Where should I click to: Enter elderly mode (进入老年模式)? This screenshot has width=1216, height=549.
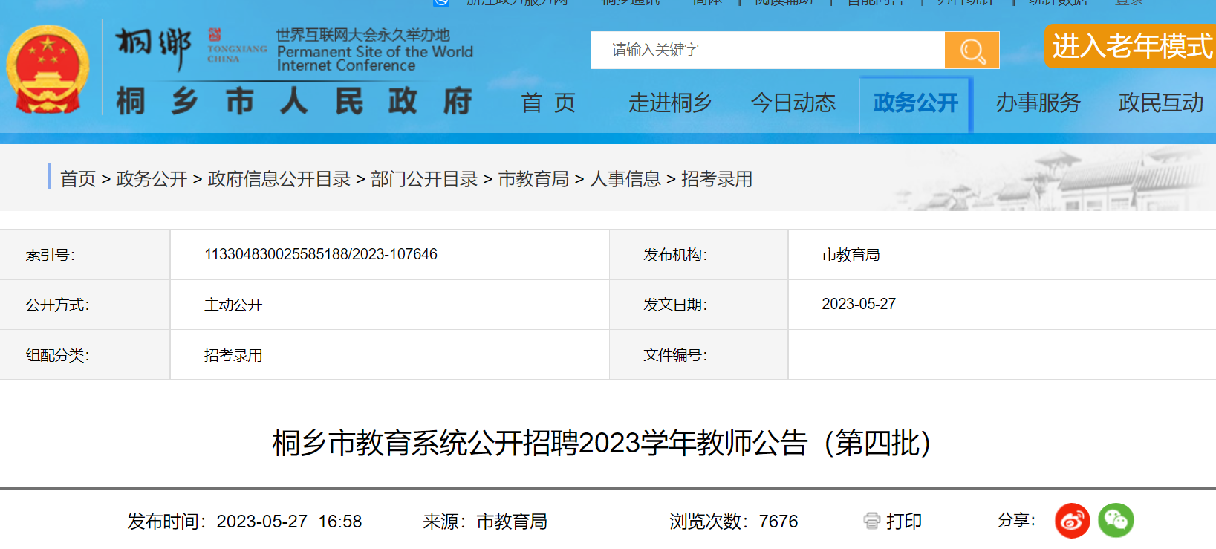[1131, 46]
